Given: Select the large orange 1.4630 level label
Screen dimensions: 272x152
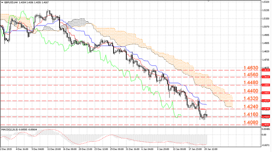Looking at the screenshot, I should [x=251, y=68].
